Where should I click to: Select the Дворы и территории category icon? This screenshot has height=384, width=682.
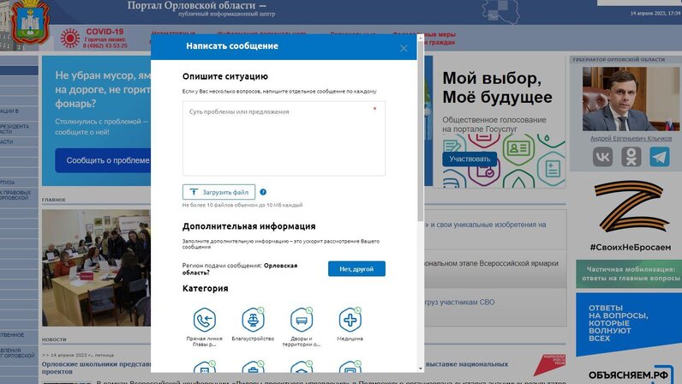(302, 320)
